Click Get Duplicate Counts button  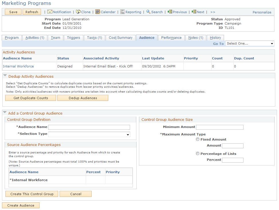click(31, 98)
